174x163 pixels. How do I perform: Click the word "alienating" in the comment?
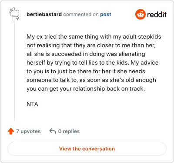[x=132, y=54]
